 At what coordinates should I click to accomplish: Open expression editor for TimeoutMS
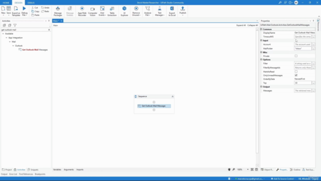tap(313, 37)
